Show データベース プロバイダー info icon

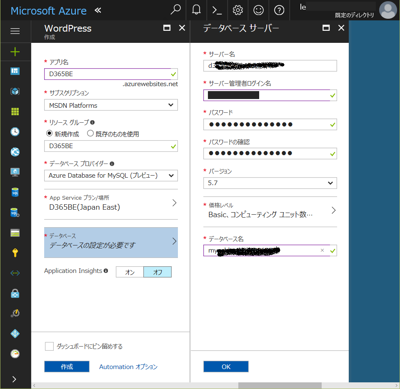[x=112, y=164]
